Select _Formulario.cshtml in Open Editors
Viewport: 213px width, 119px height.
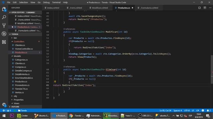coord(25,31)
